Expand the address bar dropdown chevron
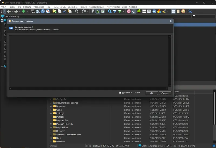The width and height of the screenshot is (216, 148). [x=190, y=16]
